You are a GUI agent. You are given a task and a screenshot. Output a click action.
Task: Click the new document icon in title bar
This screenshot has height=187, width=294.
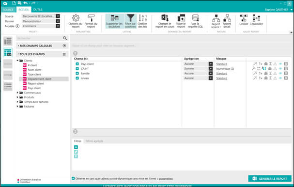(14, 3)
